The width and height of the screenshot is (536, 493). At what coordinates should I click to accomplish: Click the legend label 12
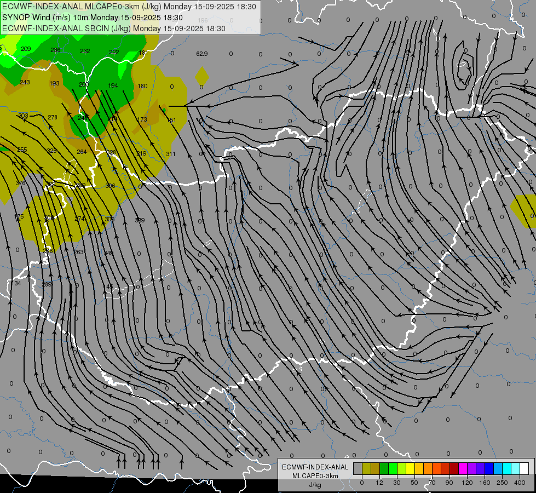[x=379, y=483]
